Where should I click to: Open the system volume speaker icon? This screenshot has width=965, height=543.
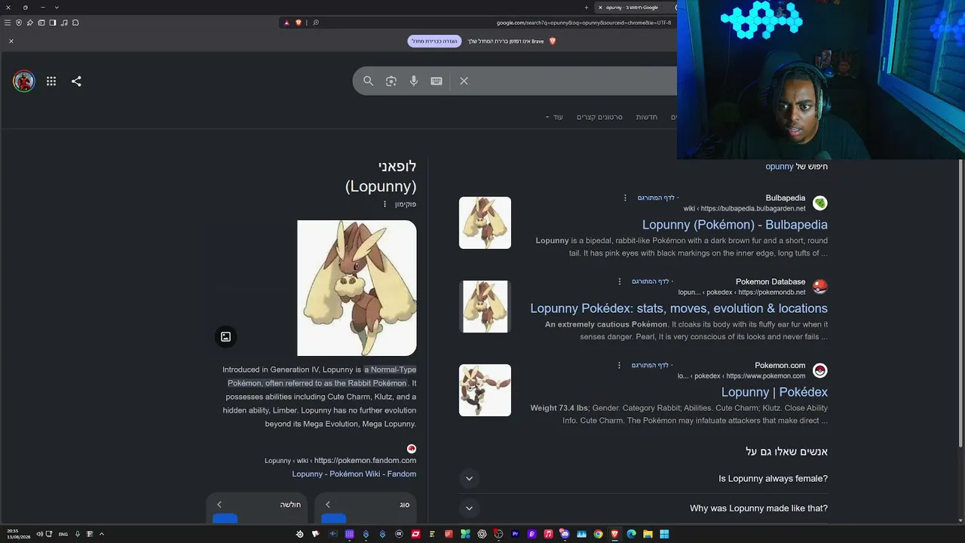(x=39, y=534)
